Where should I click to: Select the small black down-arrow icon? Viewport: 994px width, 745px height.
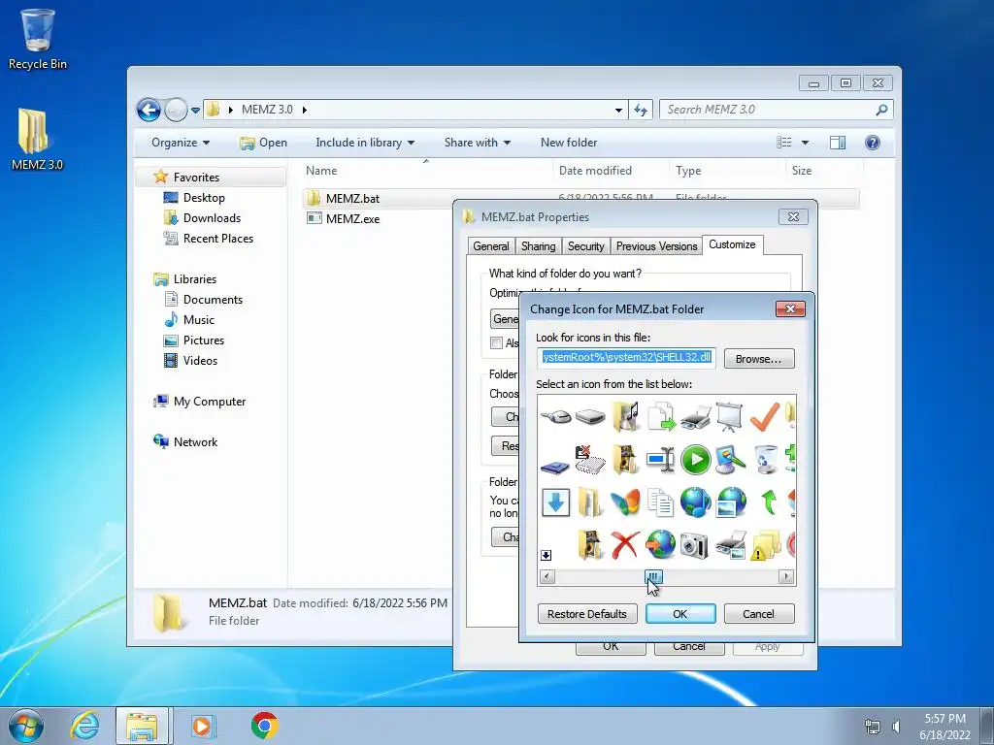546,556
